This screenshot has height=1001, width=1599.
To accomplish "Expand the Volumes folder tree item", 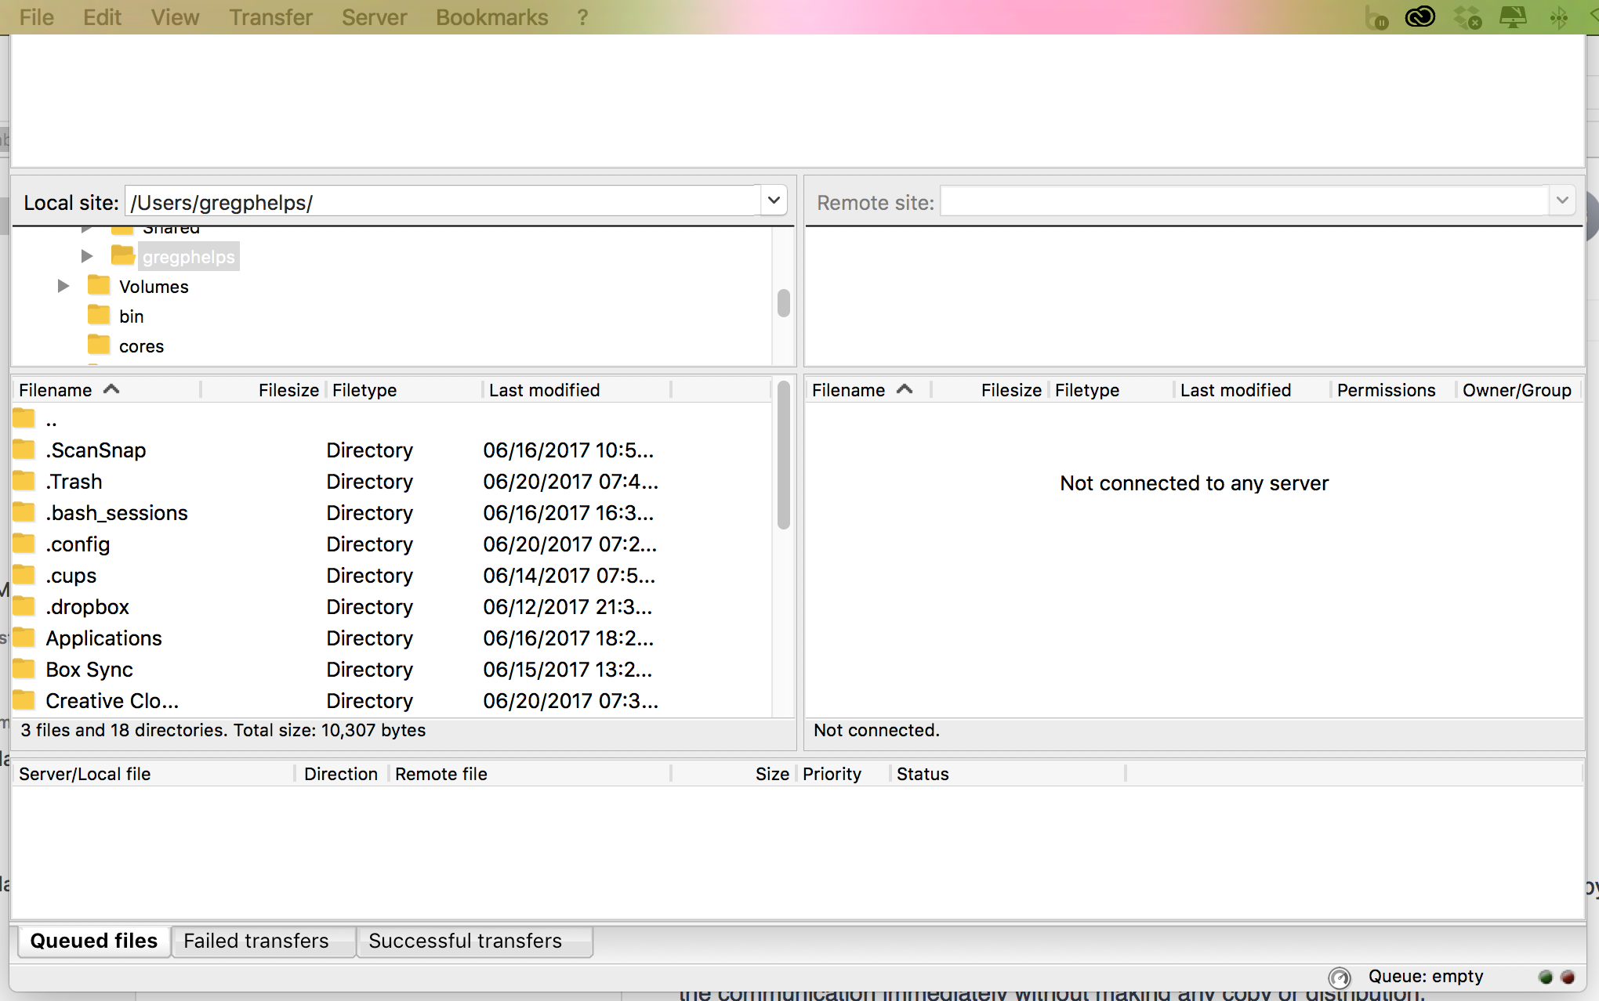I will click(x=63, y=286).
